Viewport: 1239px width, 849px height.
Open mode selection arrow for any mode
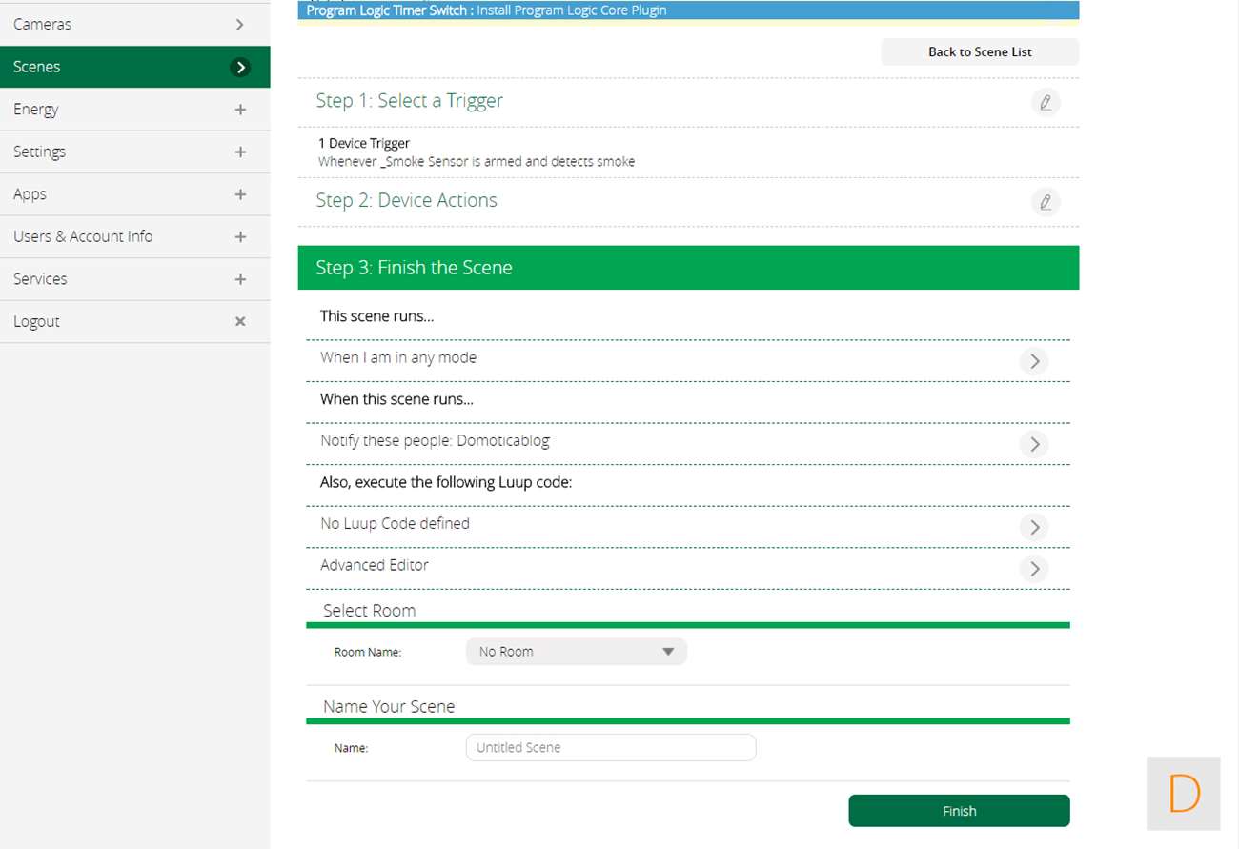(1033, 361)
